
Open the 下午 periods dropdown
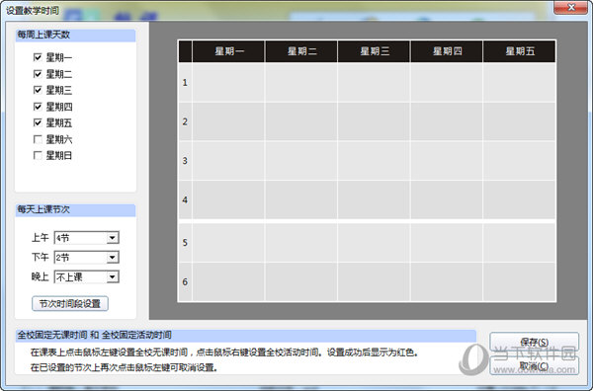(87, 258)
